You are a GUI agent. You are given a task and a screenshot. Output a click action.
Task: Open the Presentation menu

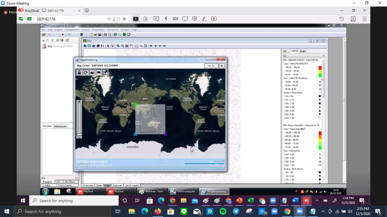[98, 30]
